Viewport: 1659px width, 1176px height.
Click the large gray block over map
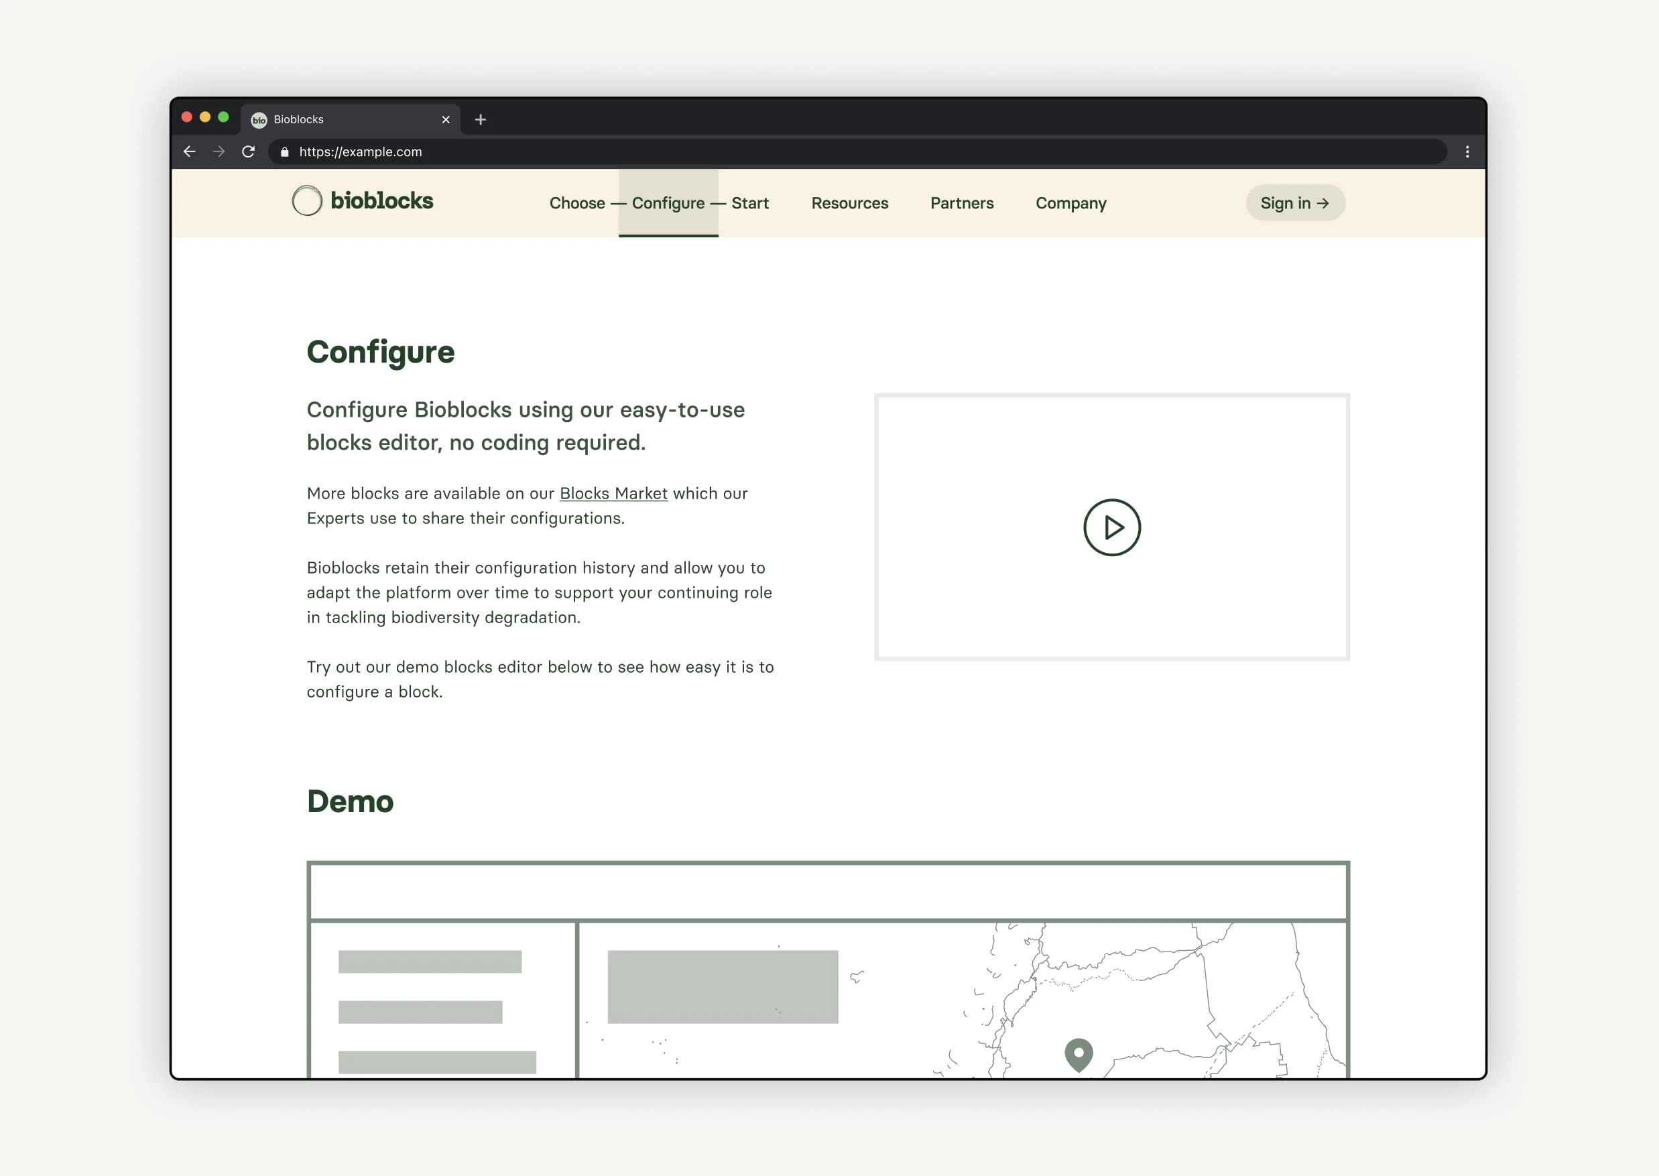tap(723, 986)
